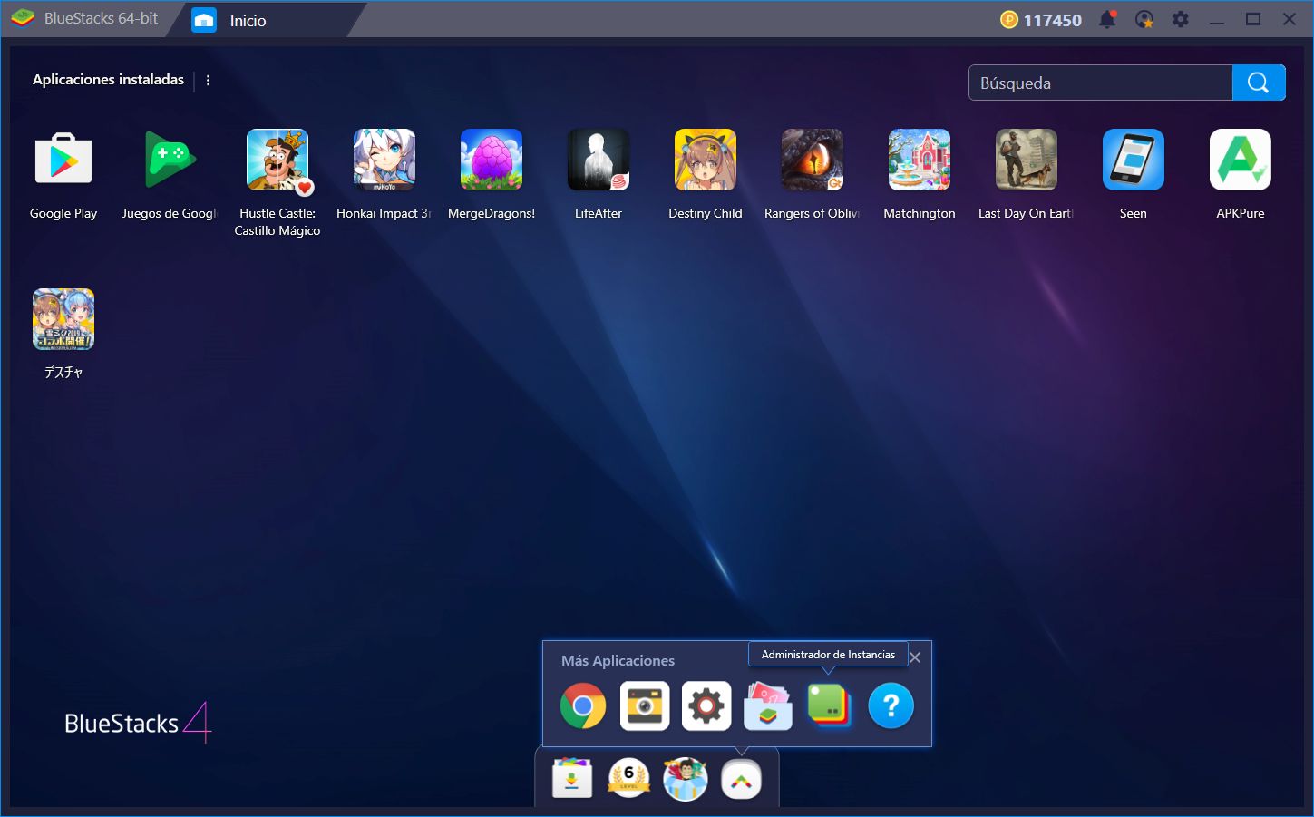This screenshot has height=817, width=1314.
Task: Launch LifeAfter game
Action: tap(599, 160)
